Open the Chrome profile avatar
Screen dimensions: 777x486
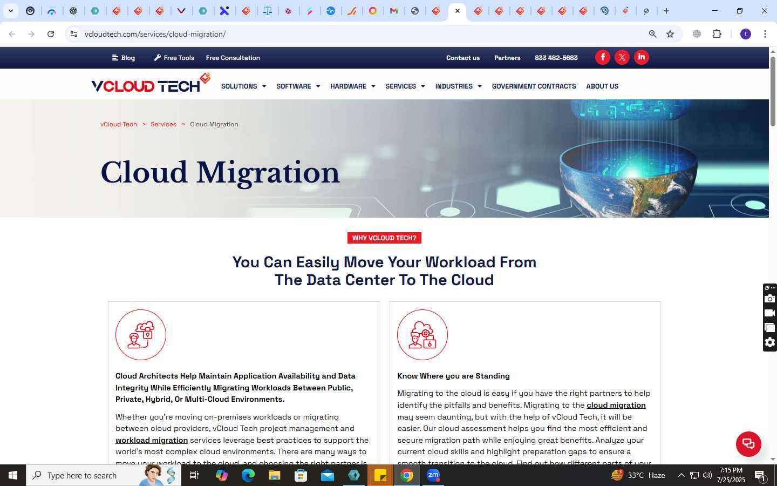coord(746,34)
